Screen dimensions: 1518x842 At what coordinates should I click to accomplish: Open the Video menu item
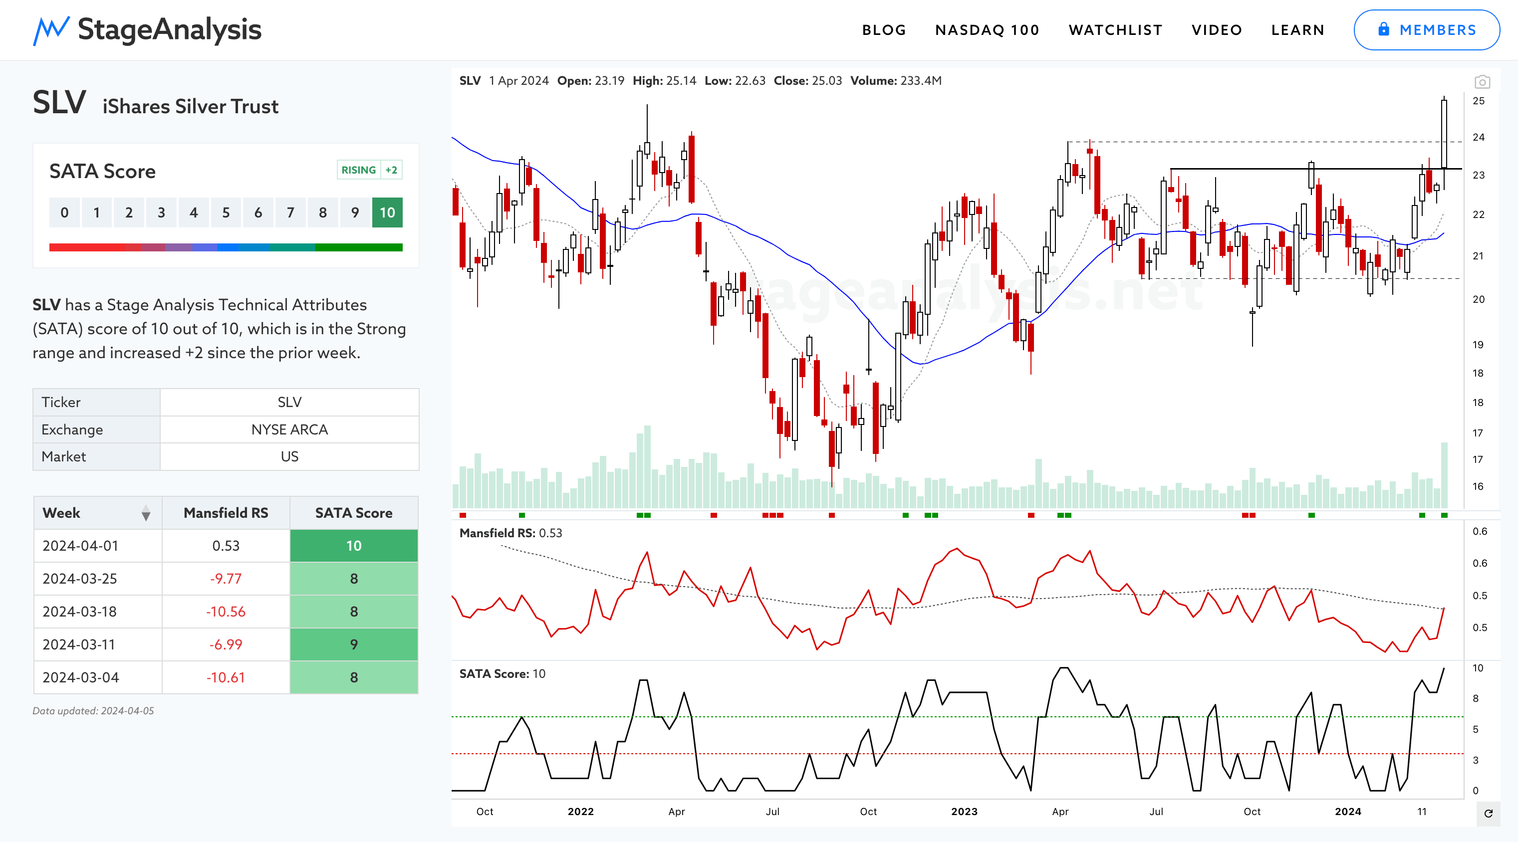[x=1217, y=30]
